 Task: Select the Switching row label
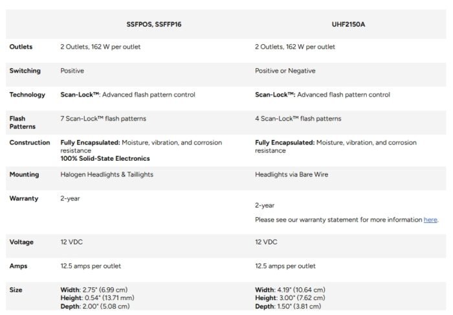pyautogui.click(x=25, y=71)
